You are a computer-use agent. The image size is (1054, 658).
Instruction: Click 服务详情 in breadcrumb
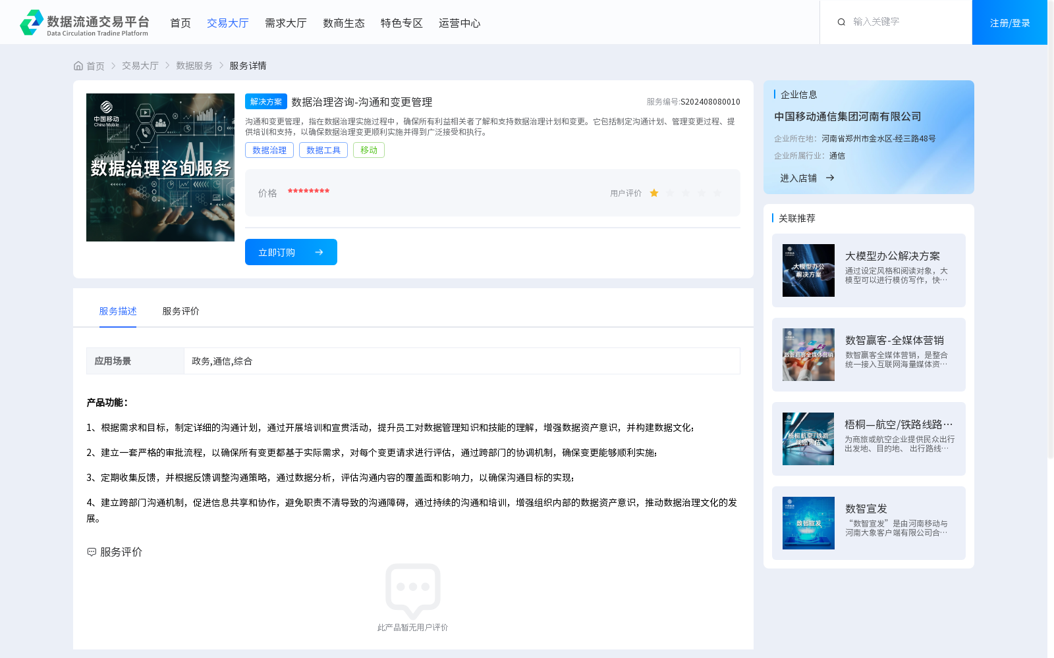[x=248, y=66]
